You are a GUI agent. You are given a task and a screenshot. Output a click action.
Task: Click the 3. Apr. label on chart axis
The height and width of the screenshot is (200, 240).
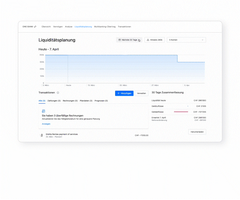click(x=187, y=85)
